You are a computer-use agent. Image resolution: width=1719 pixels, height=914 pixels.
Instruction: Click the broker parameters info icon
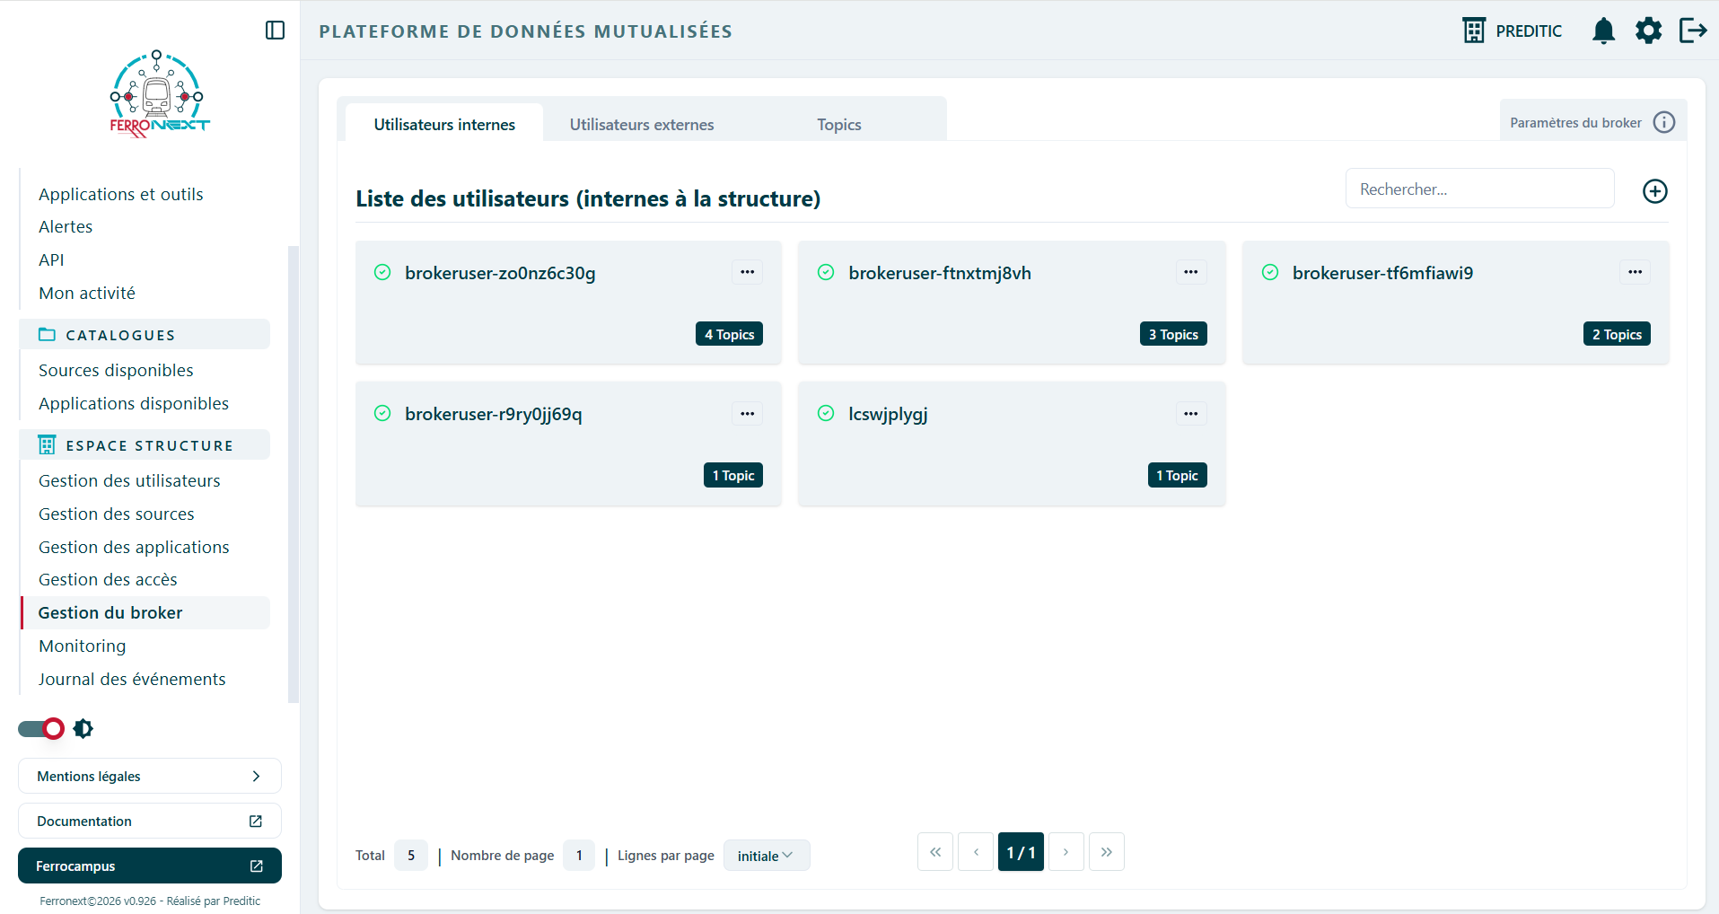pyautogui.click(x=1664, y=122)
